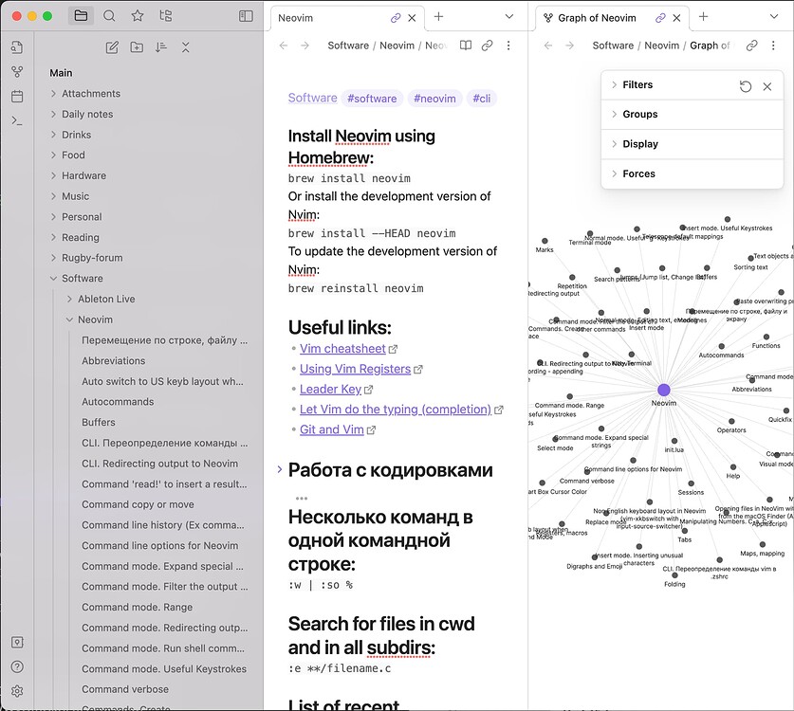Open settings from the bottom left gear
The image size is (794, 711).
coord(16,691)
